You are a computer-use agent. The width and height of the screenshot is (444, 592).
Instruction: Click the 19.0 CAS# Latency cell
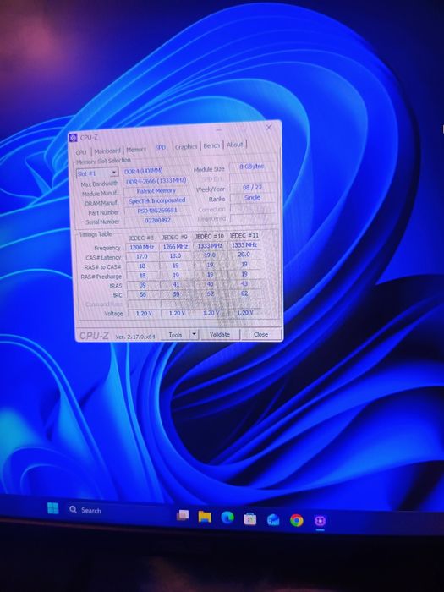point(210,255)
